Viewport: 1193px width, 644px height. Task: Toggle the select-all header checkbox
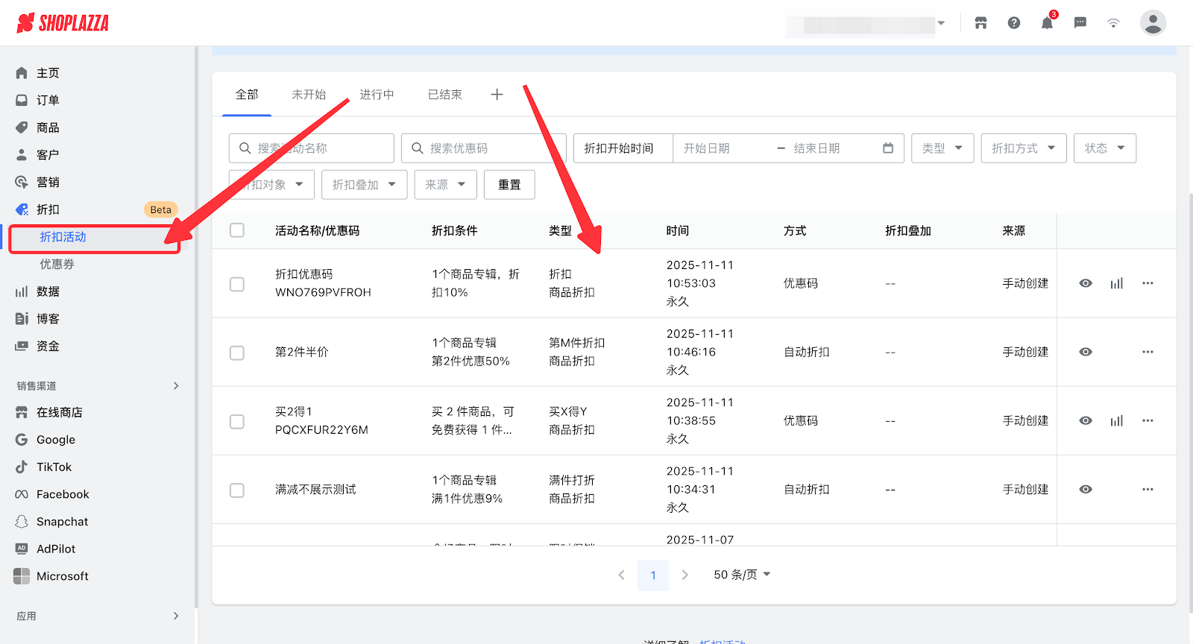237,230
